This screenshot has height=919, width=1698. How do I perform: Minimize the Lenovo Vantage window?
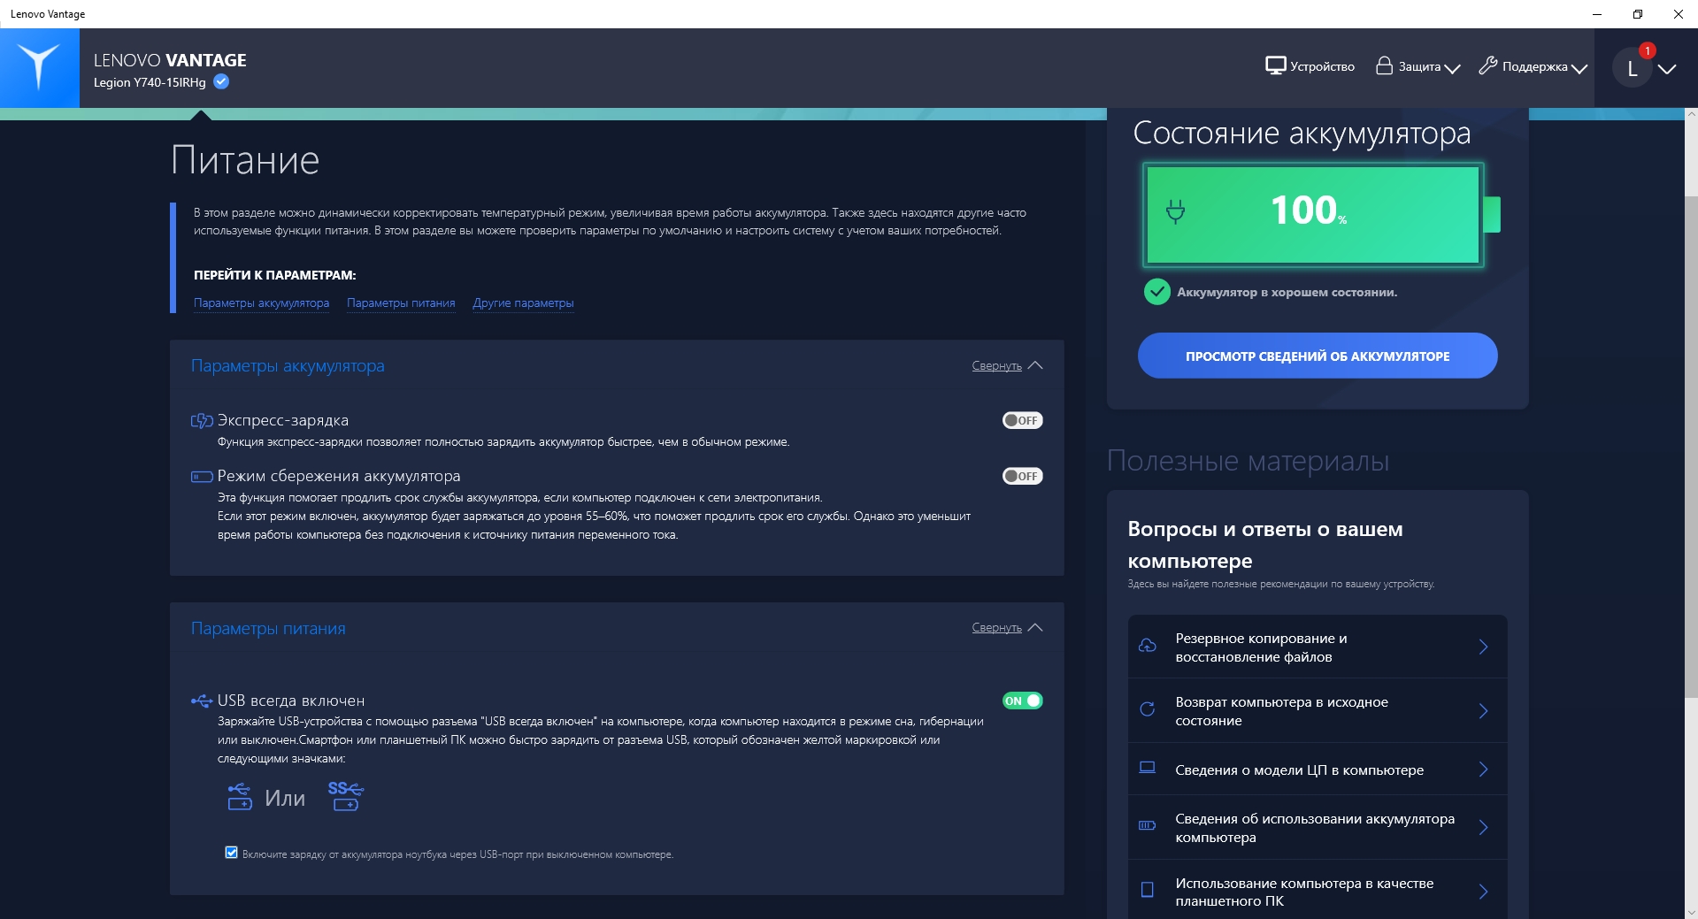pos(1597,14)
